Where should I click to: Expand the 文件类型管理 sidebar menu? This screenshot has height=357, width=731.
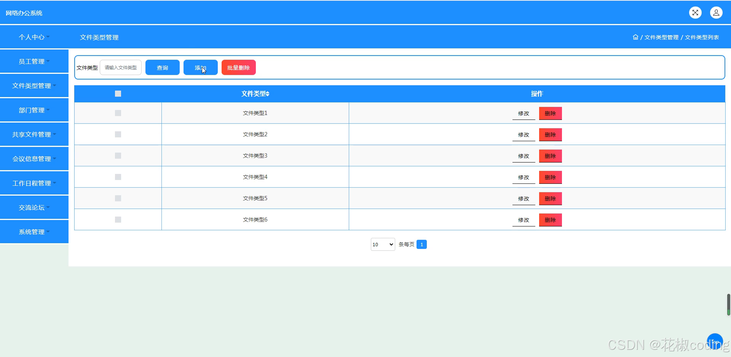tap(34, 86)
